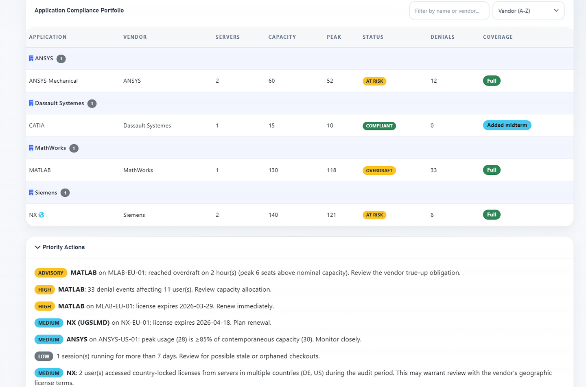586x387 pixels.
Task: Click the CATIA application name
Action: click(37, 125)
